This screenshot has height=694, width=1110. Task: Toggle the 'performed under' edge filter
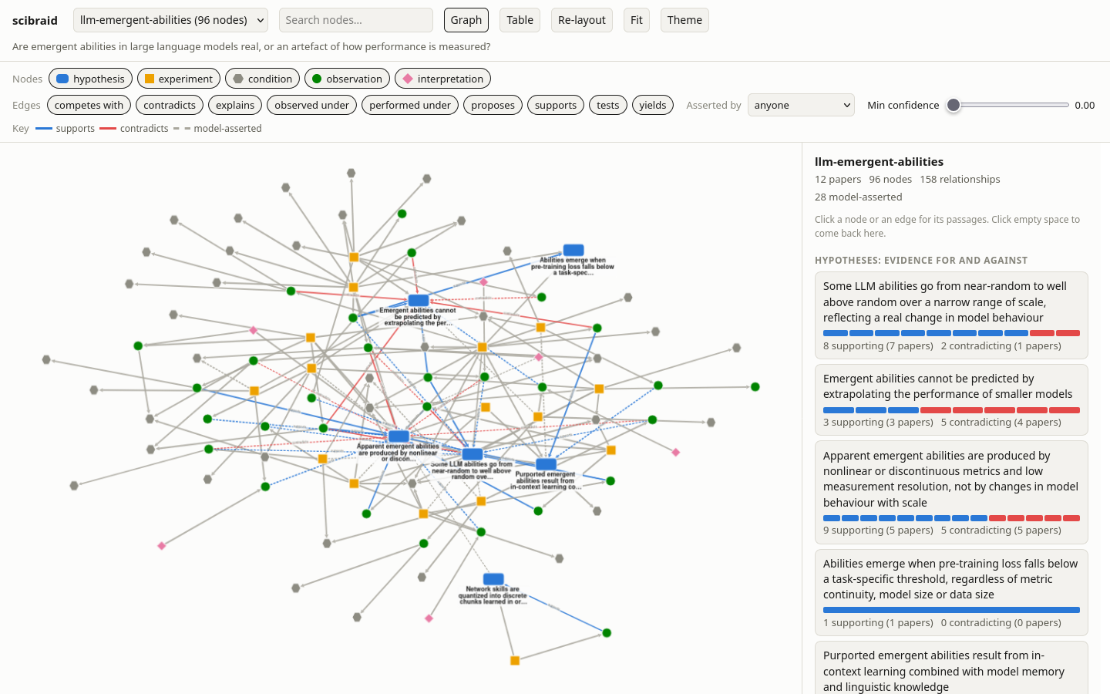point(410,105)
